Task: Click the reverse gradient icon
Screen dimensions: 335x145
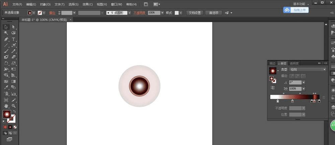Action: pyautogui.click(x=273, y=88)
